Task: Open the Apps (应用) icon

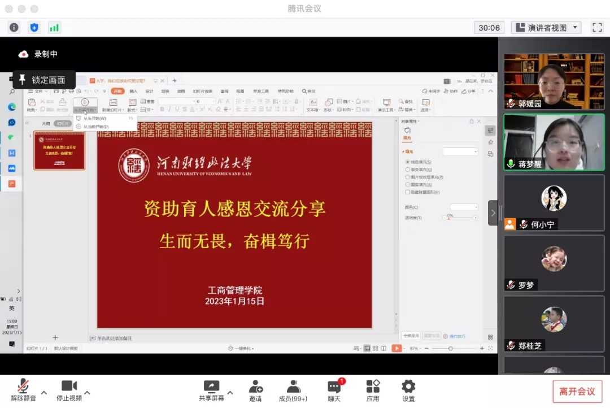Action: point(373,390)
